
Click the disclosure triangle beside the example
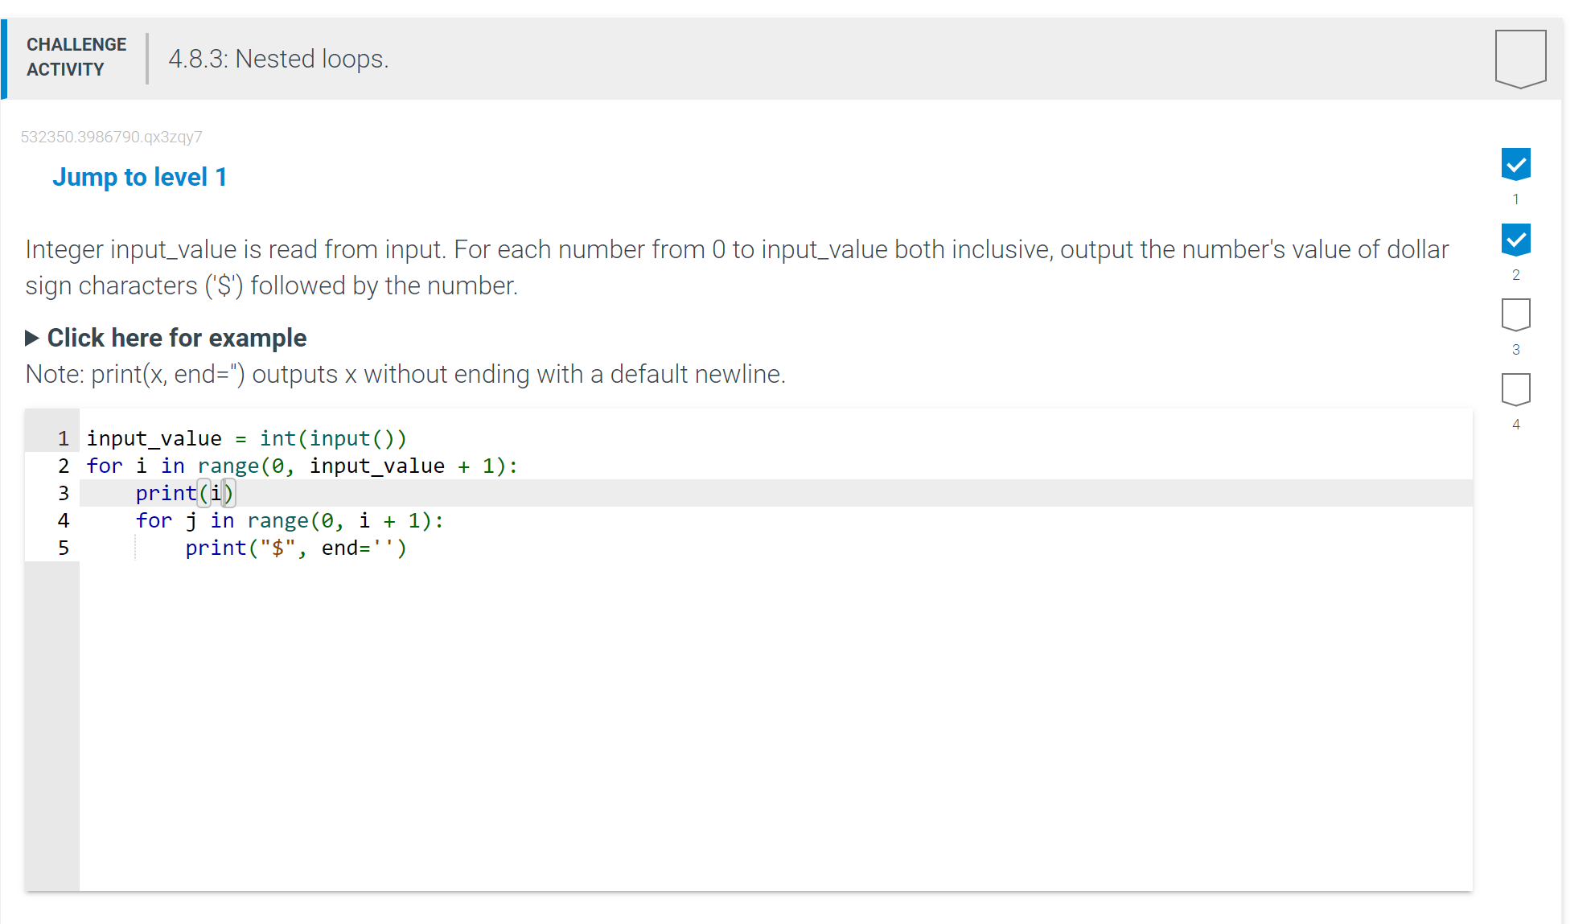(x=32, y=338)
